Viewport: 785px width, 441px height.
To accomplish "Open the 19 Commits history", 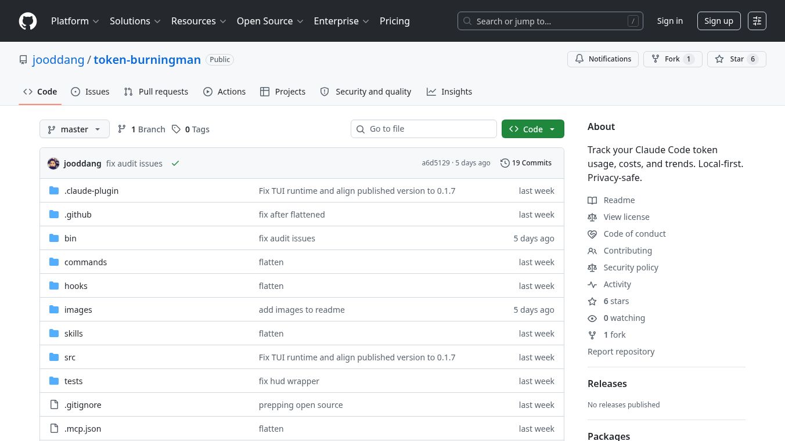I will [526, 163].
